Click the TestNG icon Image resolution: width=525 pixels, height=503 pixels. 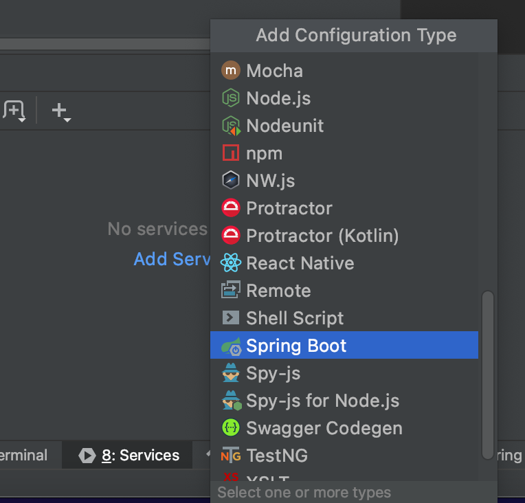point(230,456)
